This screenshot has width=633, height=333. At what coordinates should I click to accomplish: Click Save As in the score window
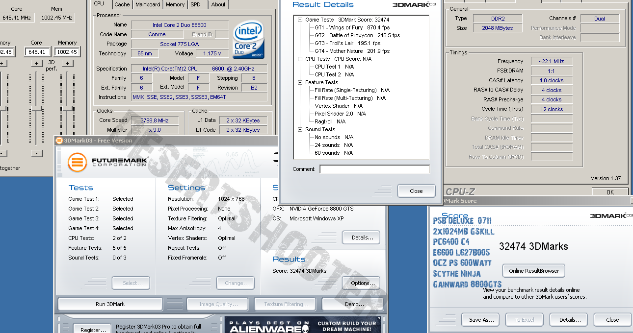[481, 320]
